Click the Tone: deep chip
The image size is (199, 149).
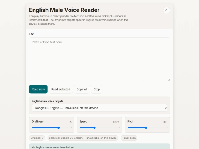[129, 138]
